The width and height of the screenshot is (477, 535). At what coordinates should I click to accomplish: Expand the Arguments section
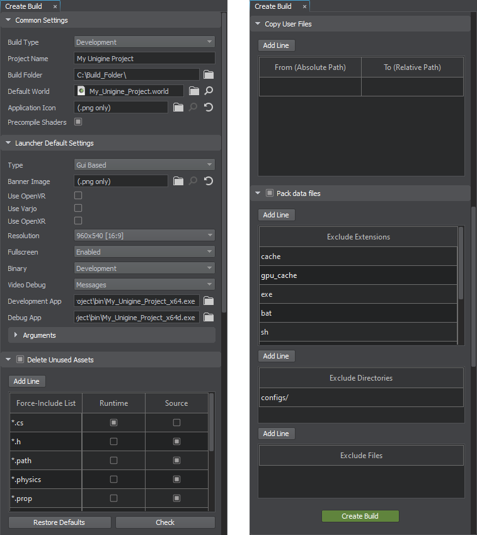pyautogui.click(x=16, y=335)
